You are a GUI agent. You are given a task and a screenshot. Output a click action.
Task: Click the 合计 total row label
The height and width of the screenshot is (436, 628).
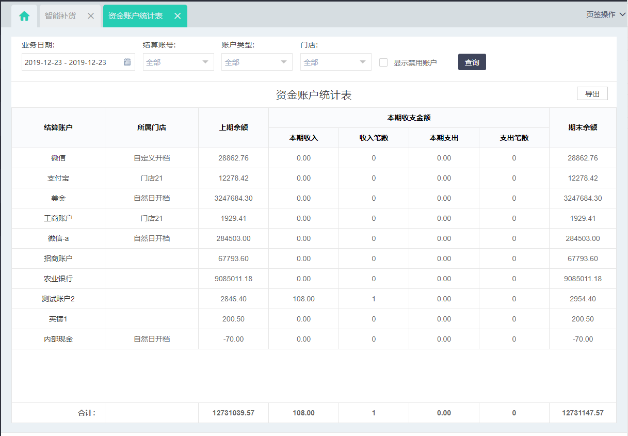coord(87,413)
